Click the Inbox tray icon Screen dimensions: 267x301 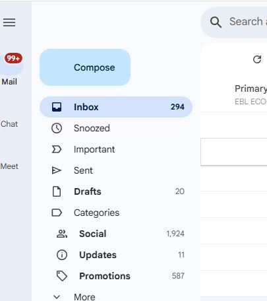point(57,107)
